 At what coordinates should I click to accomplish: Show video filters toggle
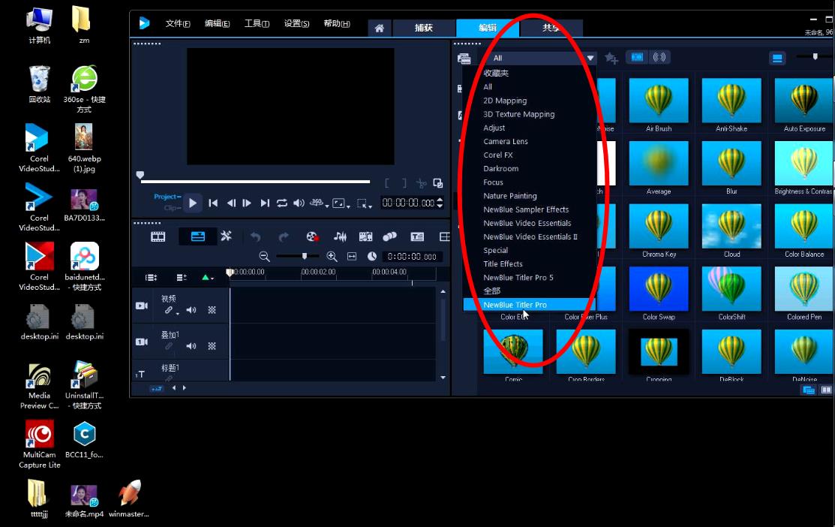coord(637,57)
